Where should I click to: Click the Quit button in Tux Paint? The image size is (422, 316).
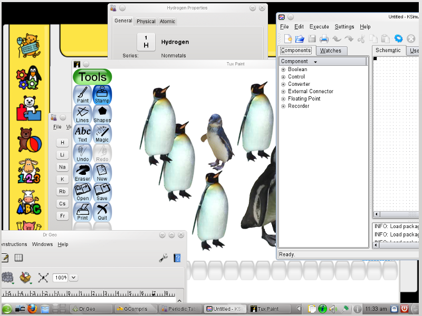pyautogui.click(x=102, y=211)
